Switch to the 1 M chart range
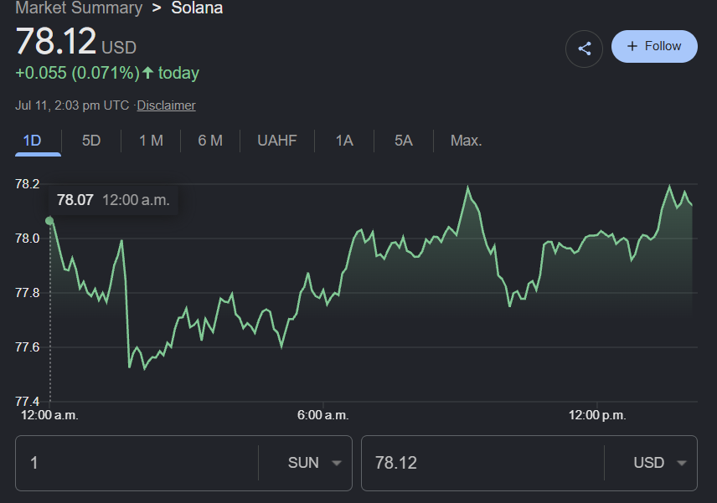 click(x=151, y=141)
